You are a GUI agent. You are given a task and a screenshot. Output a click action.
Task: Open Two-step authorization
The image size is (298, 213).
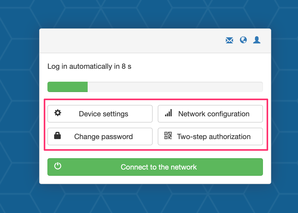coord(210,136)
